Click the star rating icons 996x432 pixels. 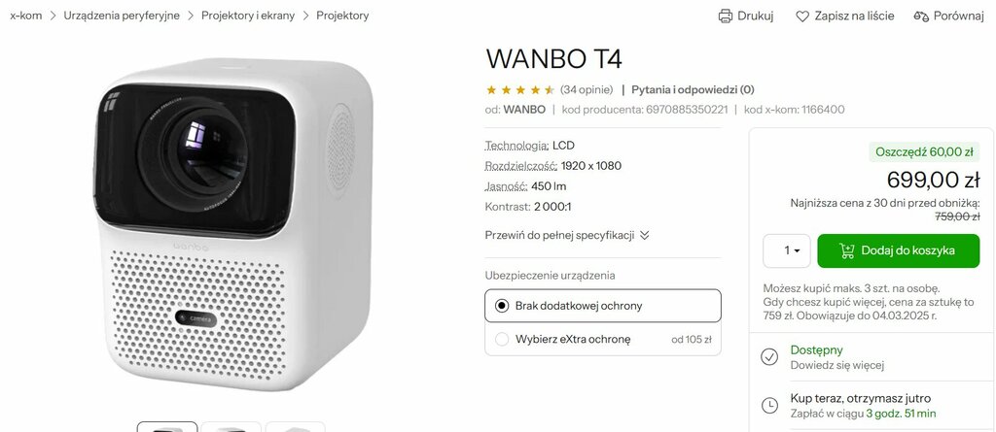[x=520, y=89]
